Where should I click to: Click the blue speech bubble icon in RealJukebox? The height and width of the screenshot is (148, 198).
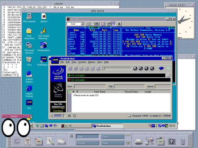[161, 68]
